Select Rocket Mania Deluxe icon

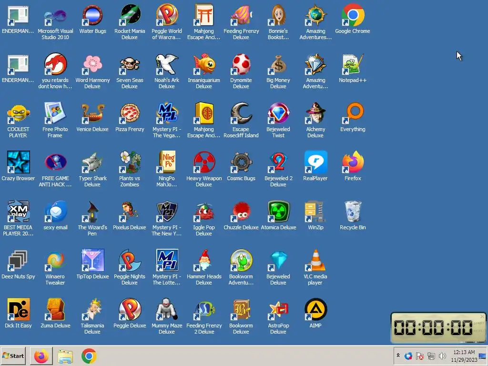click(130, 16)
